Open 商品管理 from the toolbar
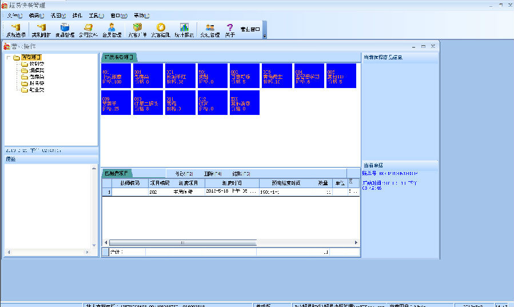The width and height of the screenshot is (514, 307). click(64, 29)
